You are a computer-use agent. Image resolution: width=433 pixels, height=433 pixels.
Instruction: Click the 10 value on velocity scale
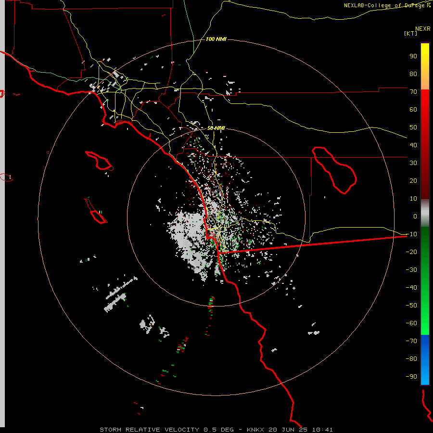(x=413, y=199)
